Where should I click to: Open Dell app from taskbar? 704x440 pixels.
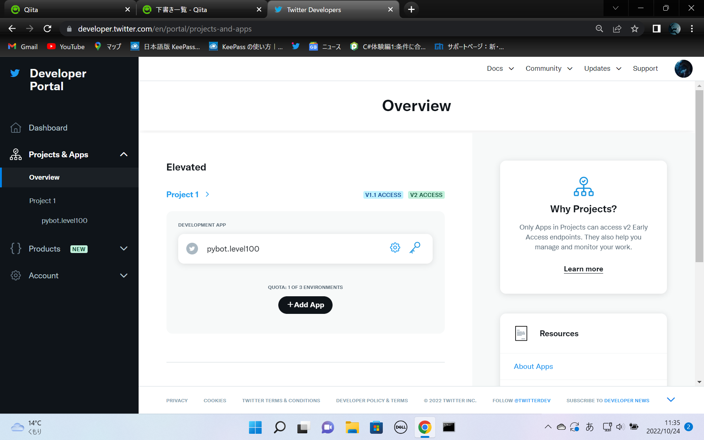(400, 427)
